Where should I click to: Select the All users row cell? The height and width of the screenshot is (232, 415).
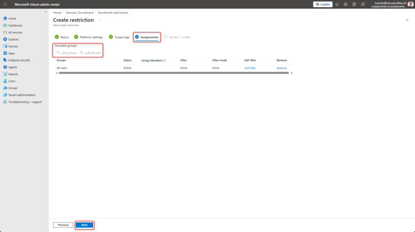[62, 68]
